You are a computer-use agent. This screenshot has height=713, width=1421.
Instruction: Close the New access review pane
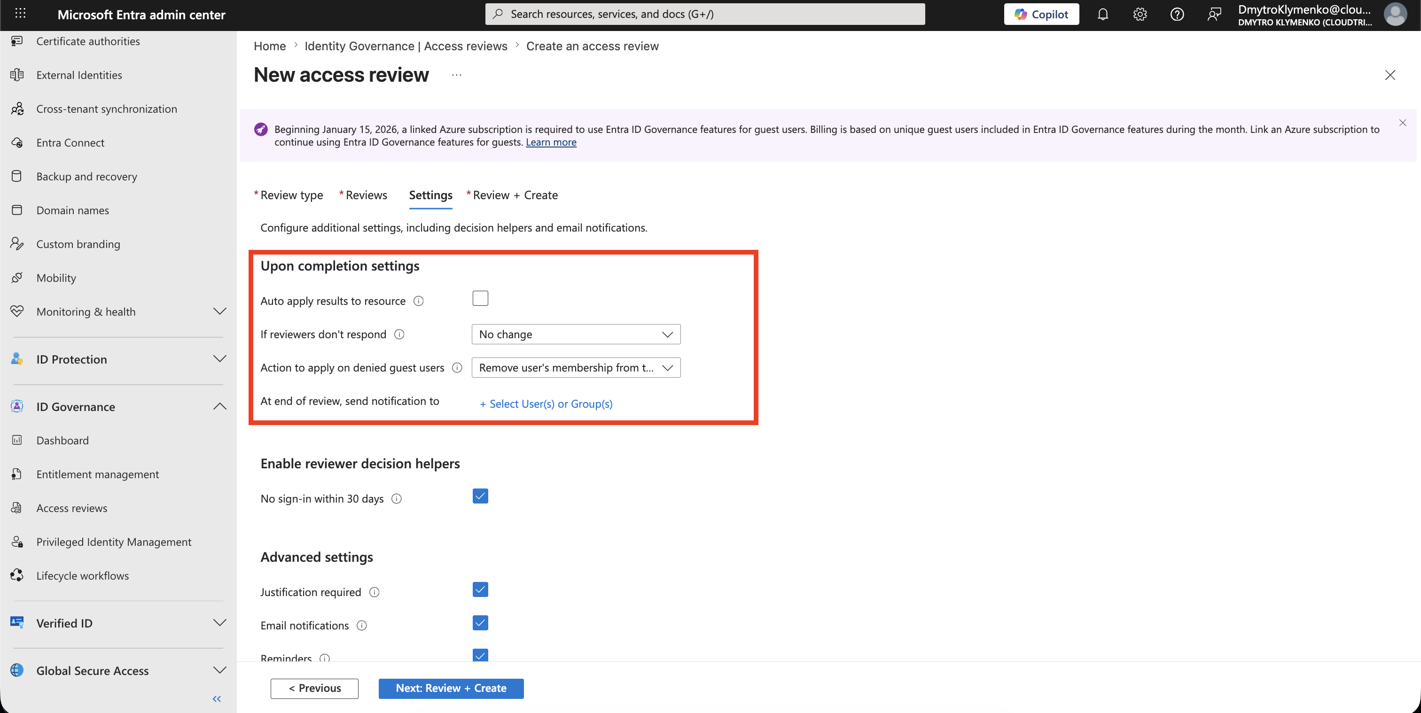tap(1390, 75)
